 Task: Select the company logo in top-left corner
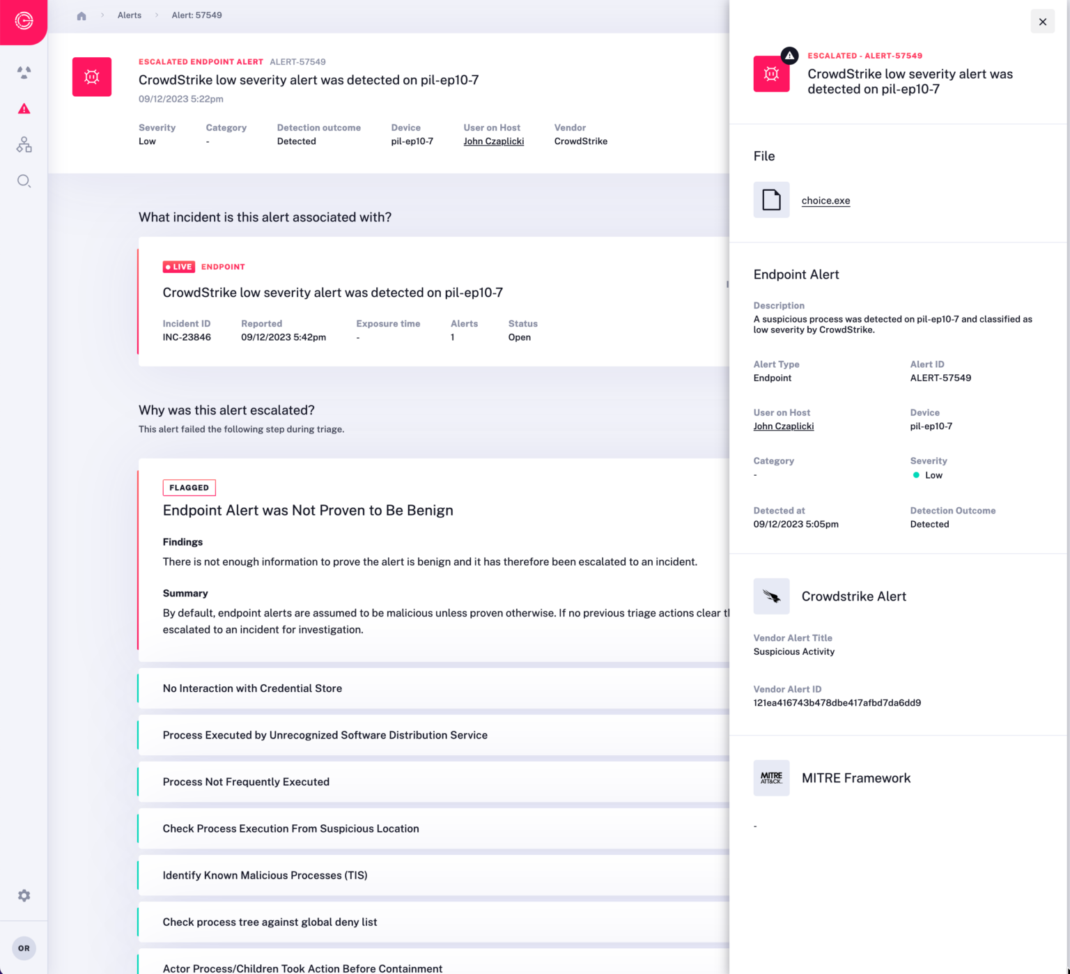(x=23, y=22)
